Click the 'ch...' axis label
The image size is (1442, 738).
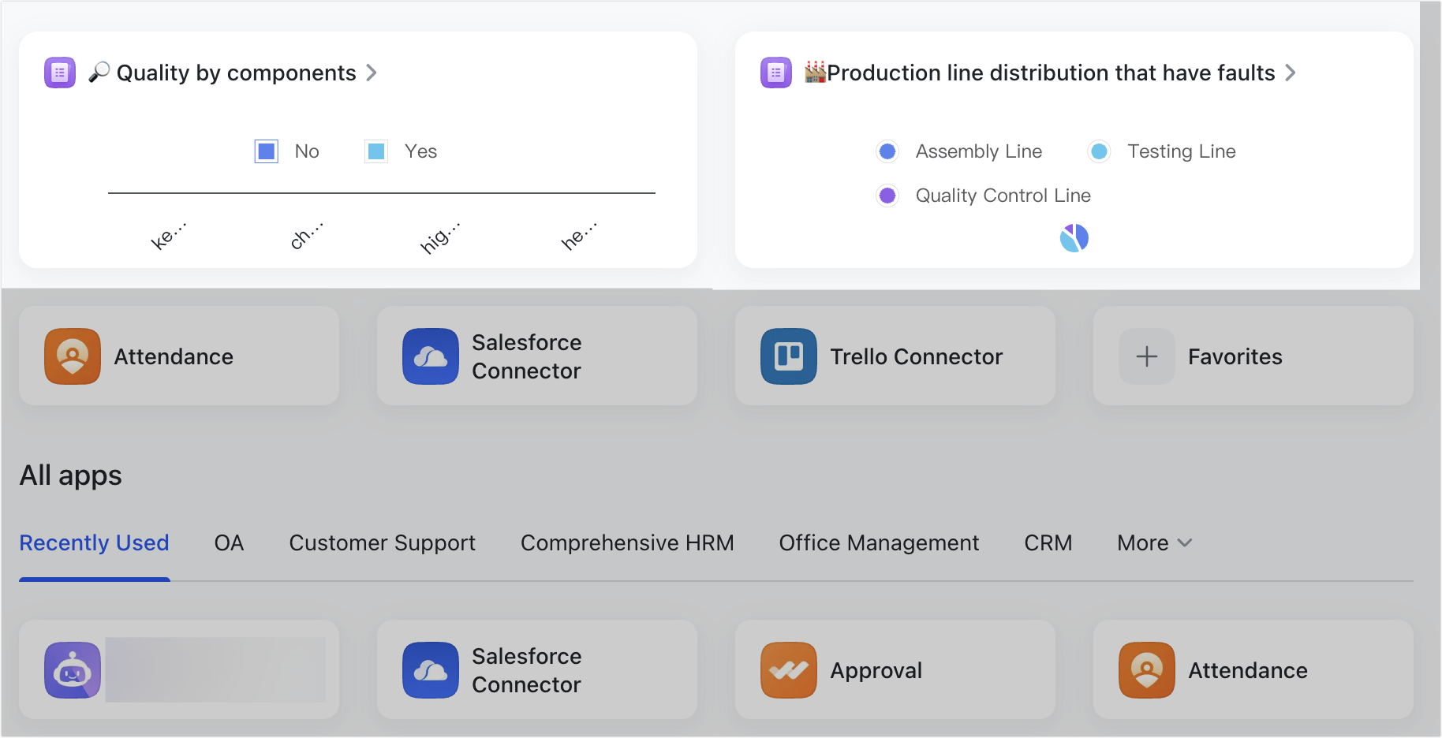[x=306, y=236]
